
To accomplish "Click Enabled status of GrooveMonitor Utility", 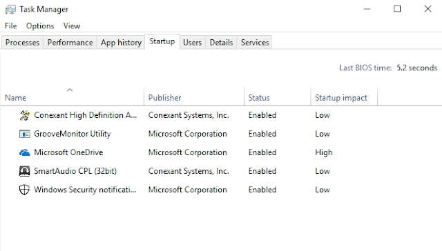I will (262, 134).
